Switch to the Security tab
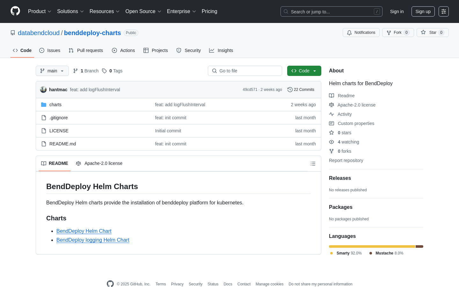 point(189,50)
